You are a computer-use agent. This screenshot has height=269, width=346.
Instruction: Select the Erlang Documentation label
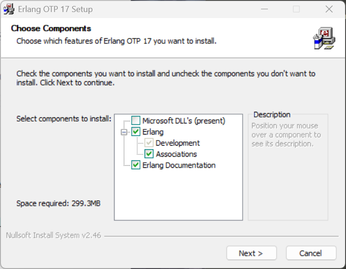(179, 165)
